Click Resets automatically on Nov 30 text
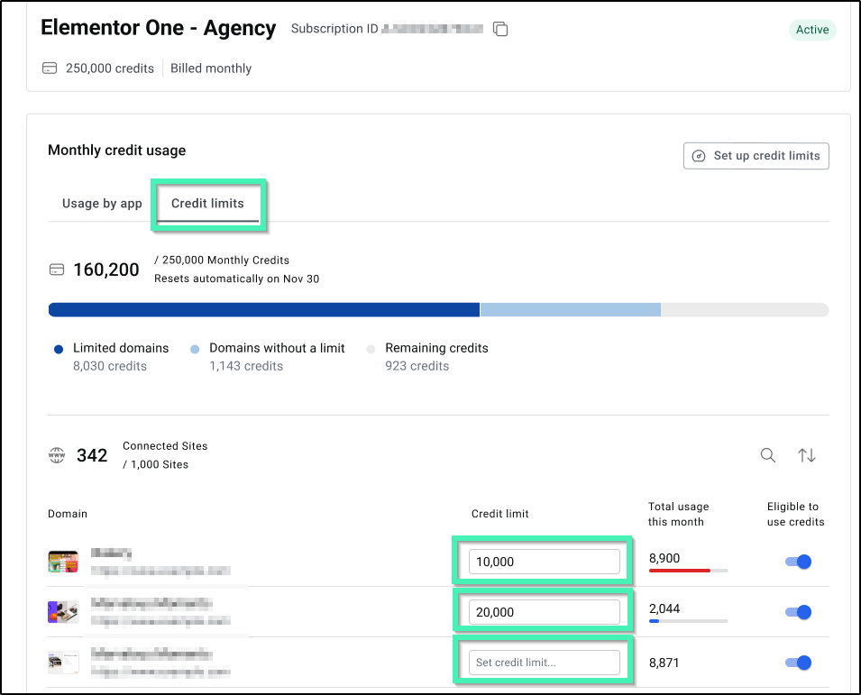 (237, 279)
